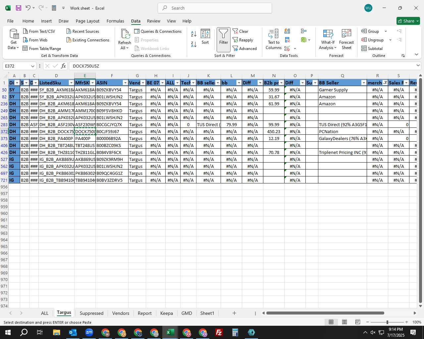
Task: Click the zoom slider handle
Action: click(387, 322)
